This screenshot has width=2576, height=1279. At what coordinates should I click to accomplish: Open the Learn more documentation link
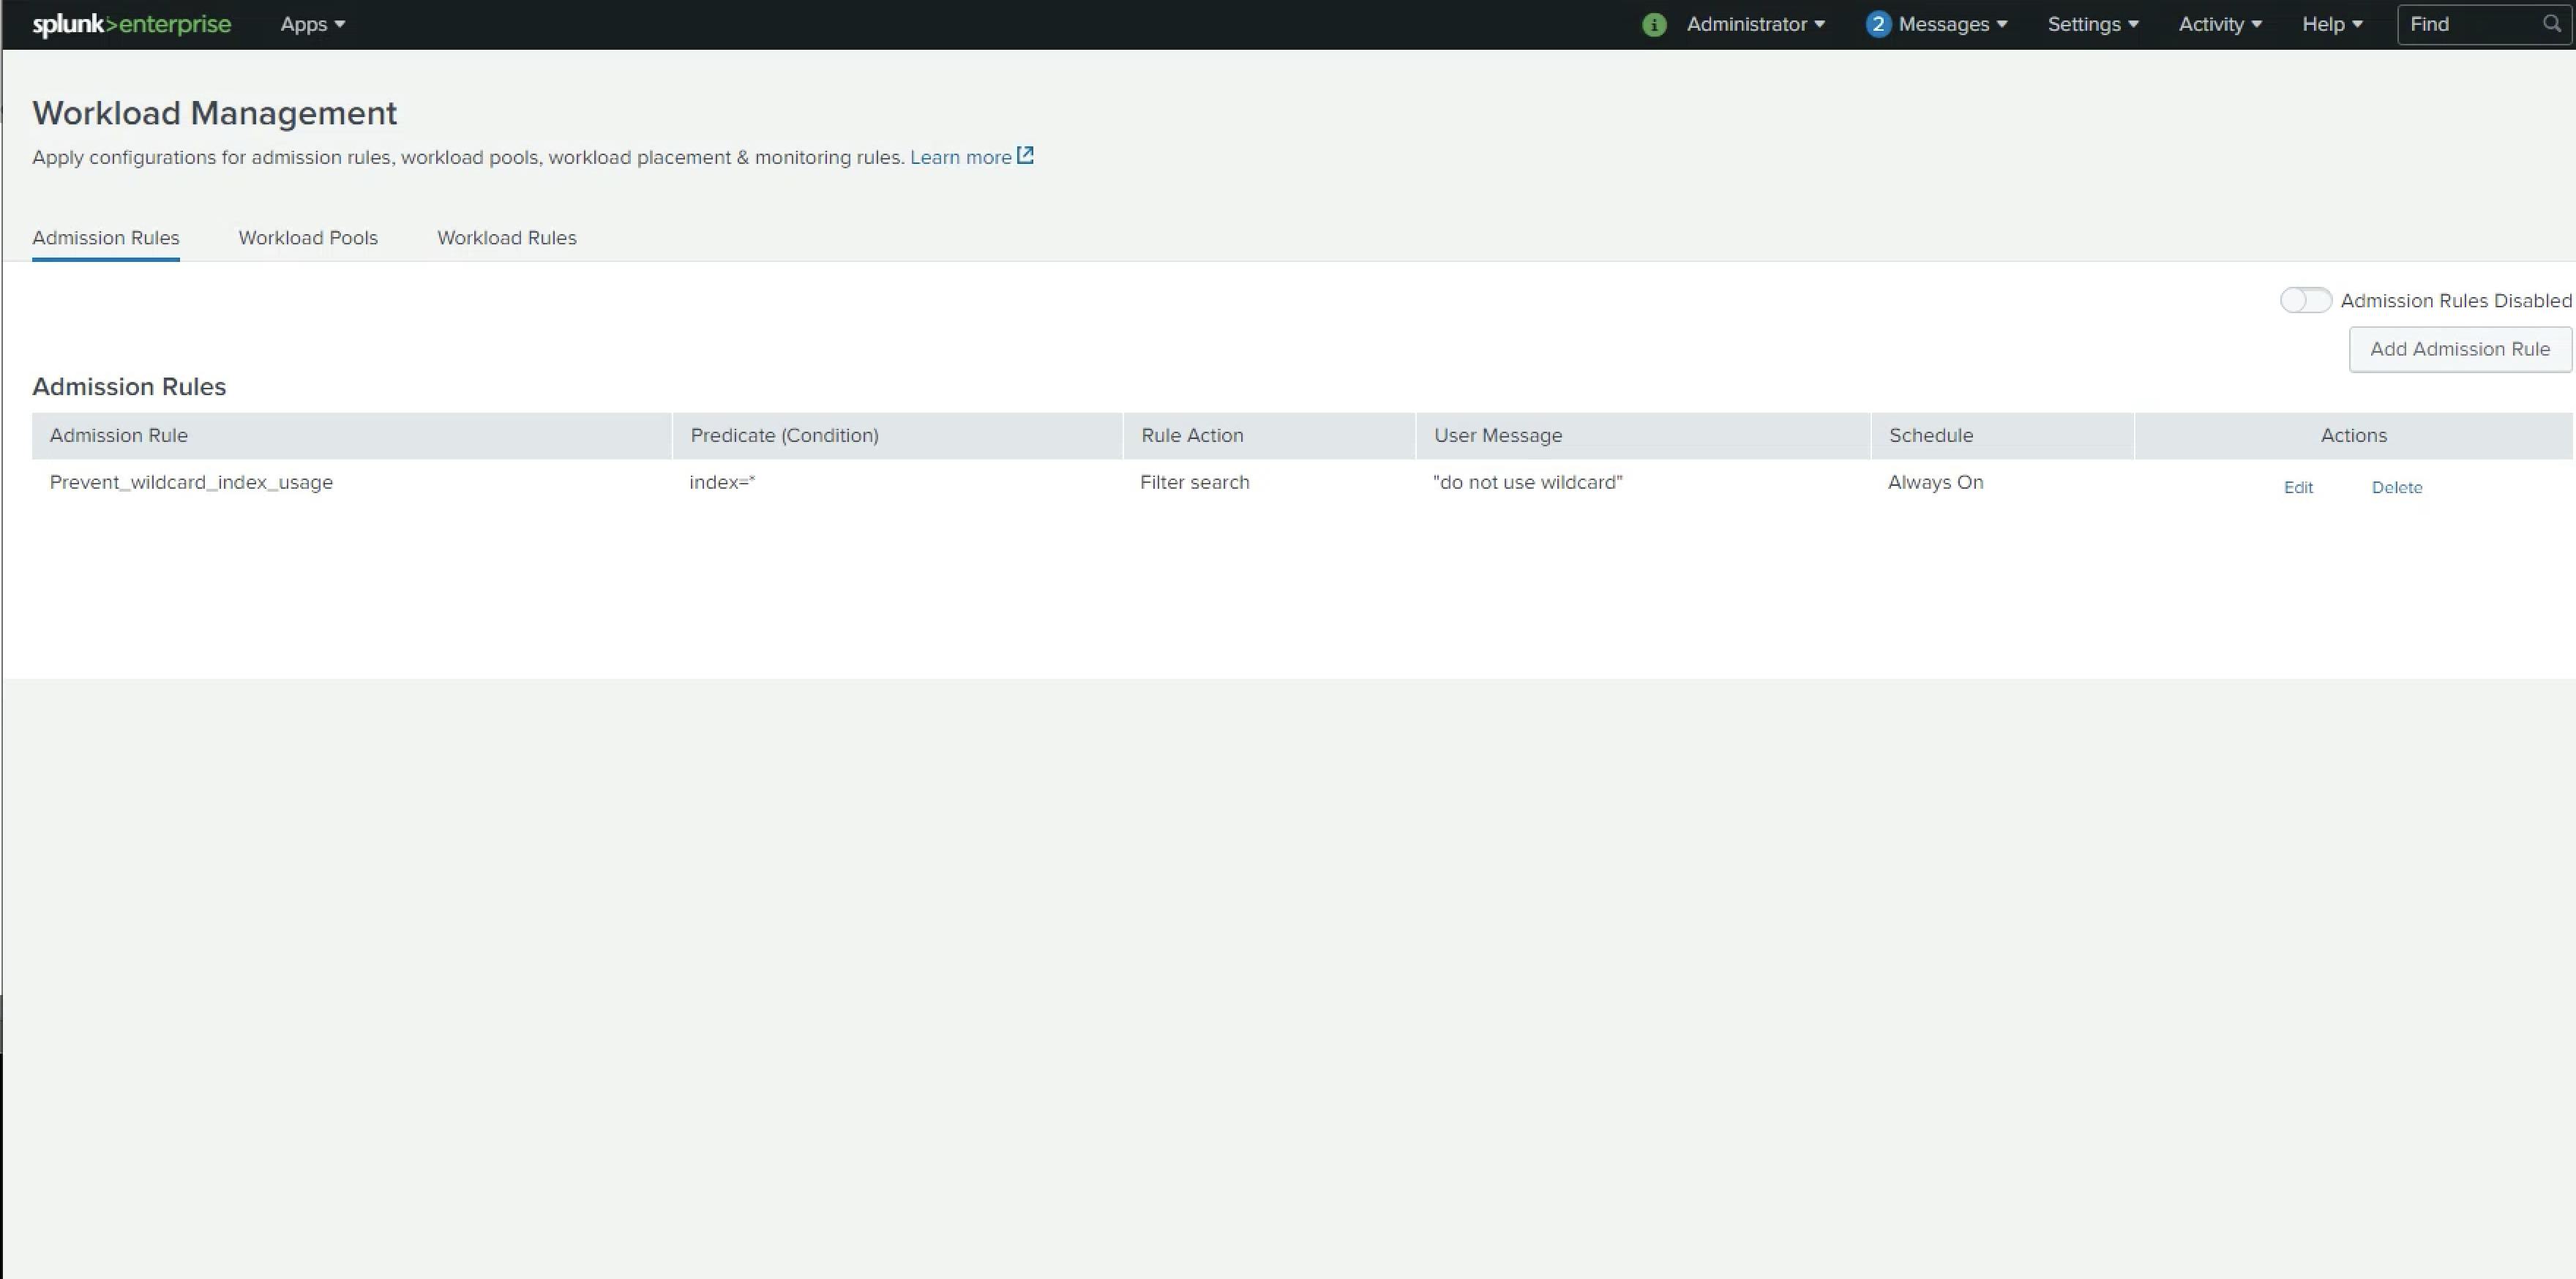pyautogui.click(x=960, y=158)
